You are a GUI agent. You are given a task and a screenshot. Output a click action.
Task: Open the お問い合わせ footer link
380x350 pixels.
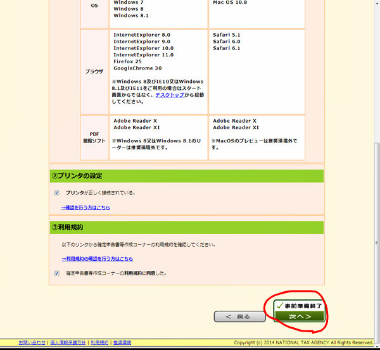(x=32, y=342)
